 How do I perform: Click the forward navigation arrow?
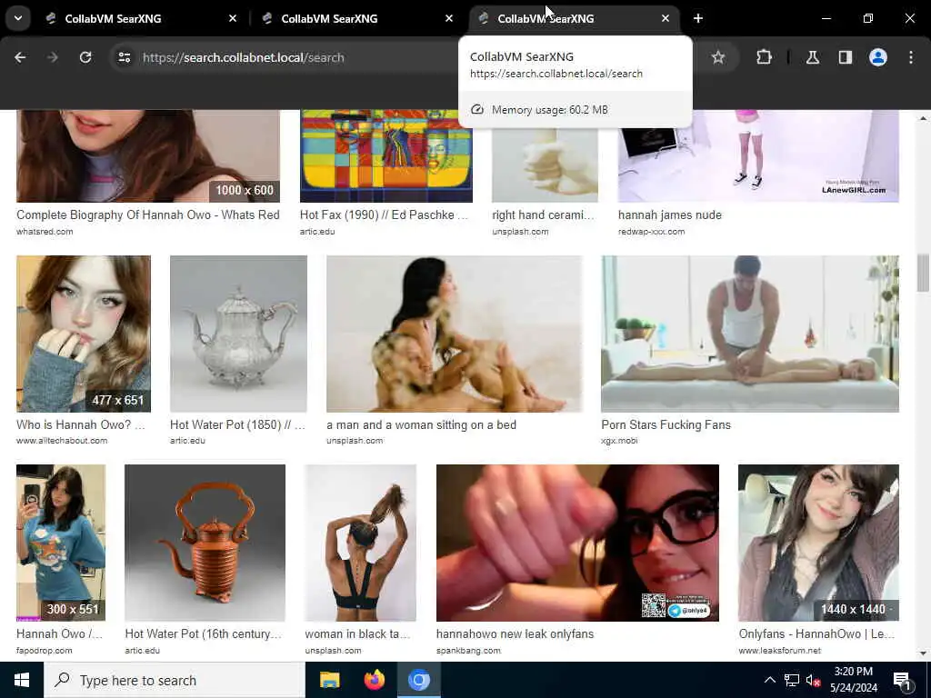click(x=53, y=57)
